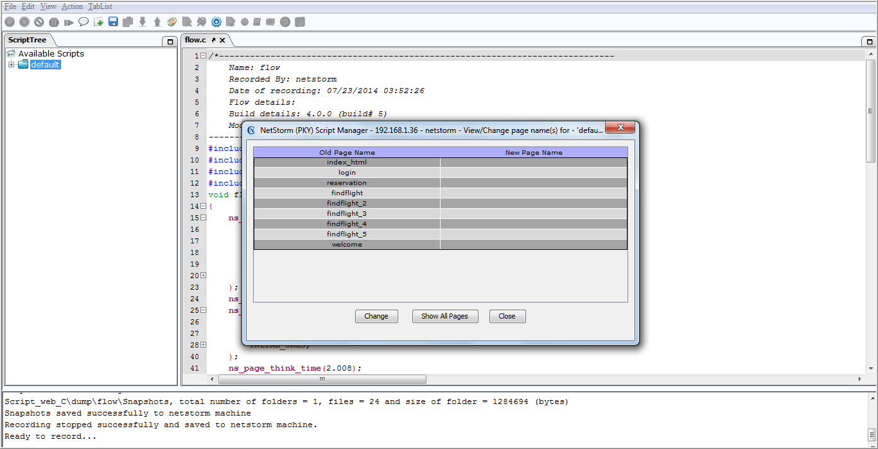Click the Old Page Name column header
This screenshot has height=449, width=878.
[347, 152]
